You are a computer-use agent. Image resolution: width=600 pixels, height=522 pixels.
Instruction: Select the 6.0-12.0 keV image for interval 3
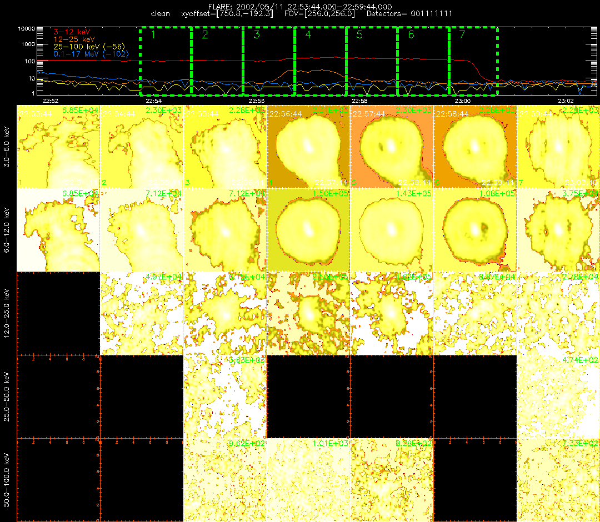pos(225,230)
